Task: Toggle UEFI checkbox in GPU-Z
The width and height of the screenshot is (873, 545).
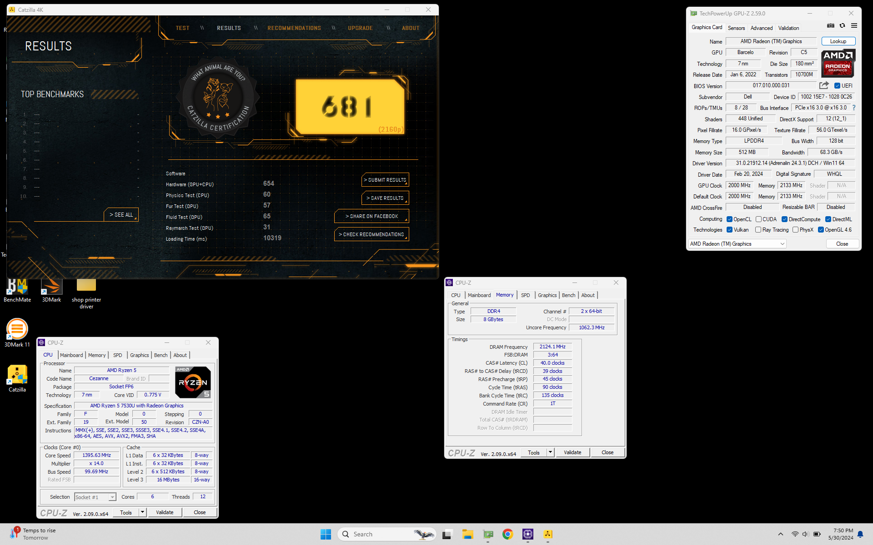Action: 837,86
